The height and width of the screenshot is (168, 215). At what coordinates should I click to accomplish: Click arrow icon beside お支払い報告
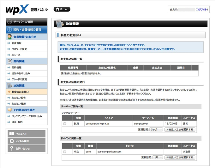tap(9, 98)
